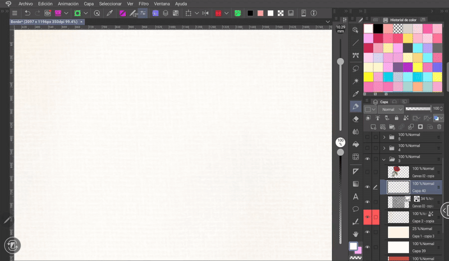Screen dimensions: 449x261
Task: Open the Filtro menu
Action: coord(144,4)
